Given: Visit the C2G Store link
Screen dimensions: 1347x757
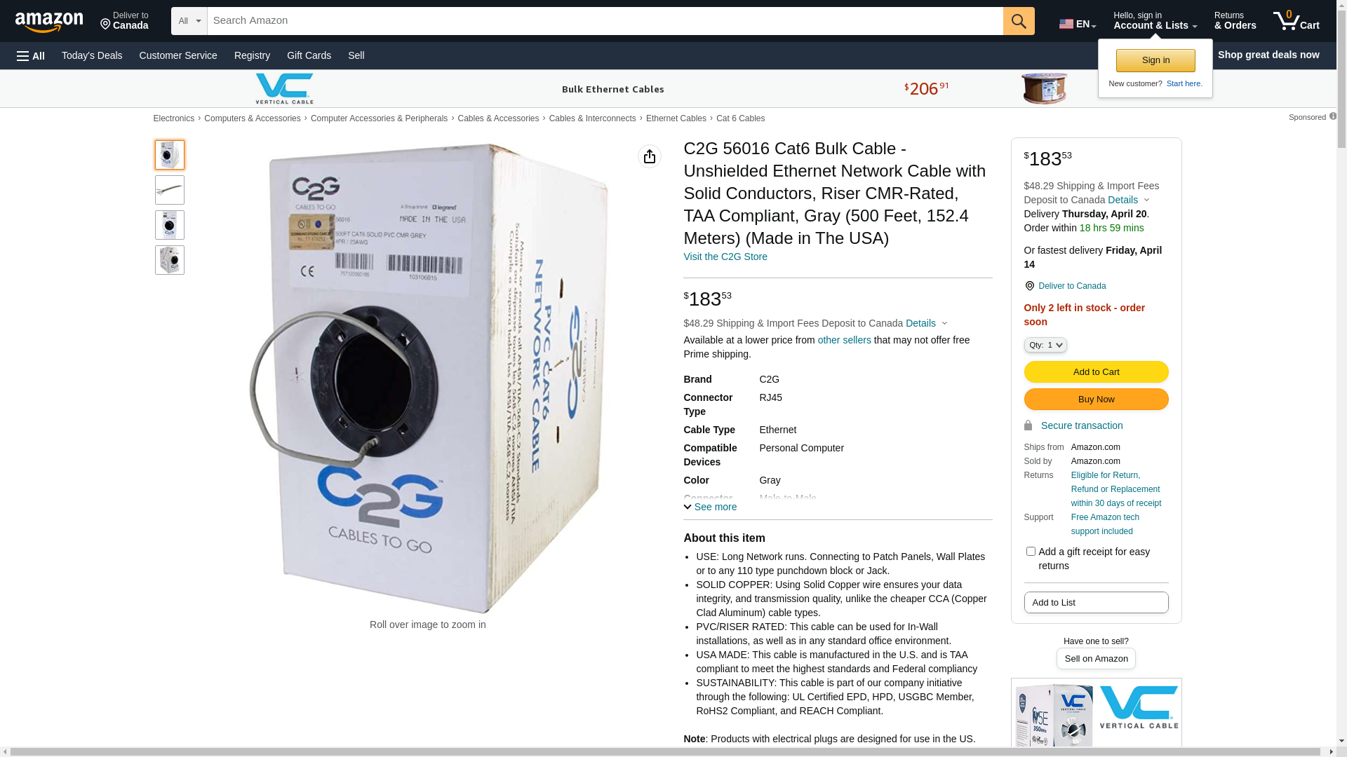Looking at the screenshot, I should point(725,257).
